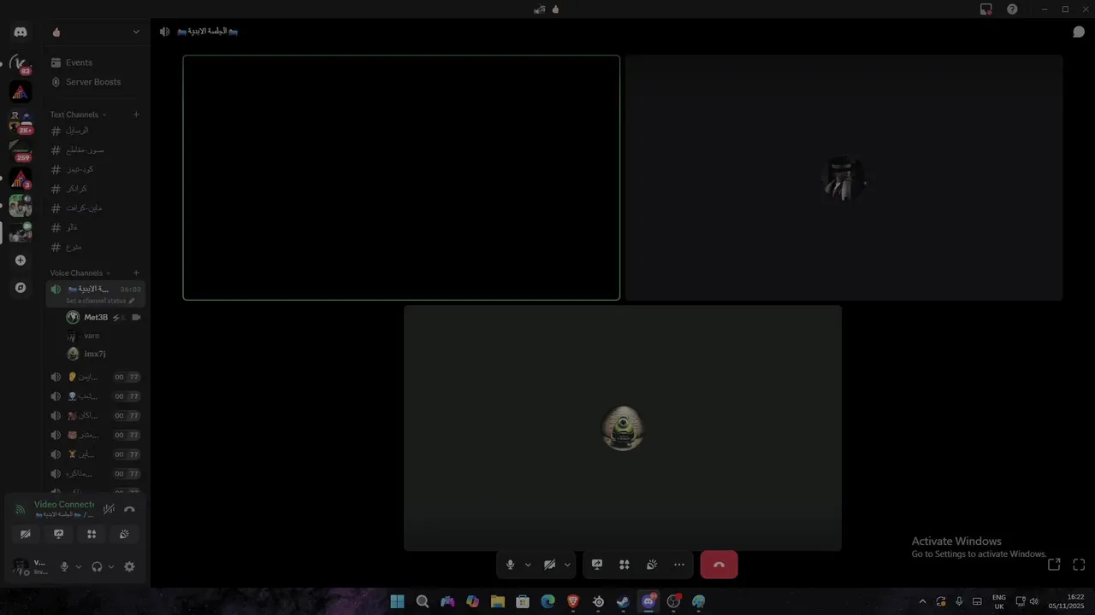The width and height of the screenshot is (1095, 615).
Task: Share your screen from sidebar panel
Action: [x=58, y=534]
